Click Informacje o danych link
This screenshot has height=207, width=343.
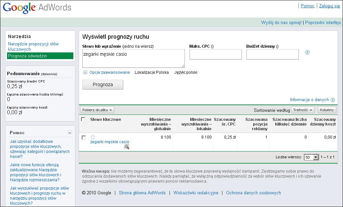(309, 100)
